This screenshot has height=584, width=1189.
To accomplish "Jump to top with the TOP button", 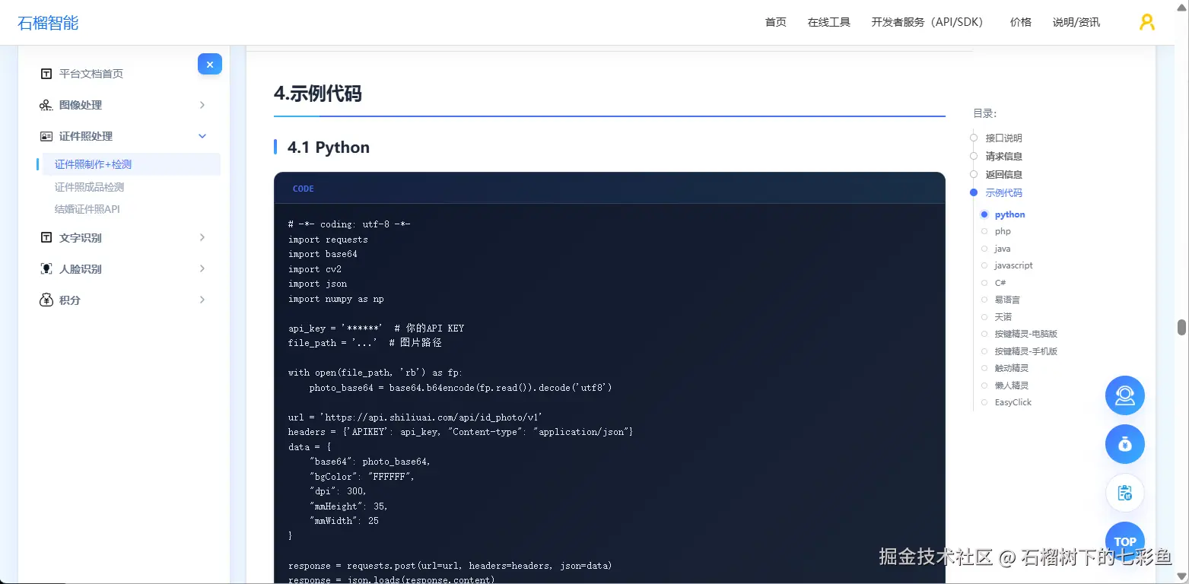I will [1124, 541].
